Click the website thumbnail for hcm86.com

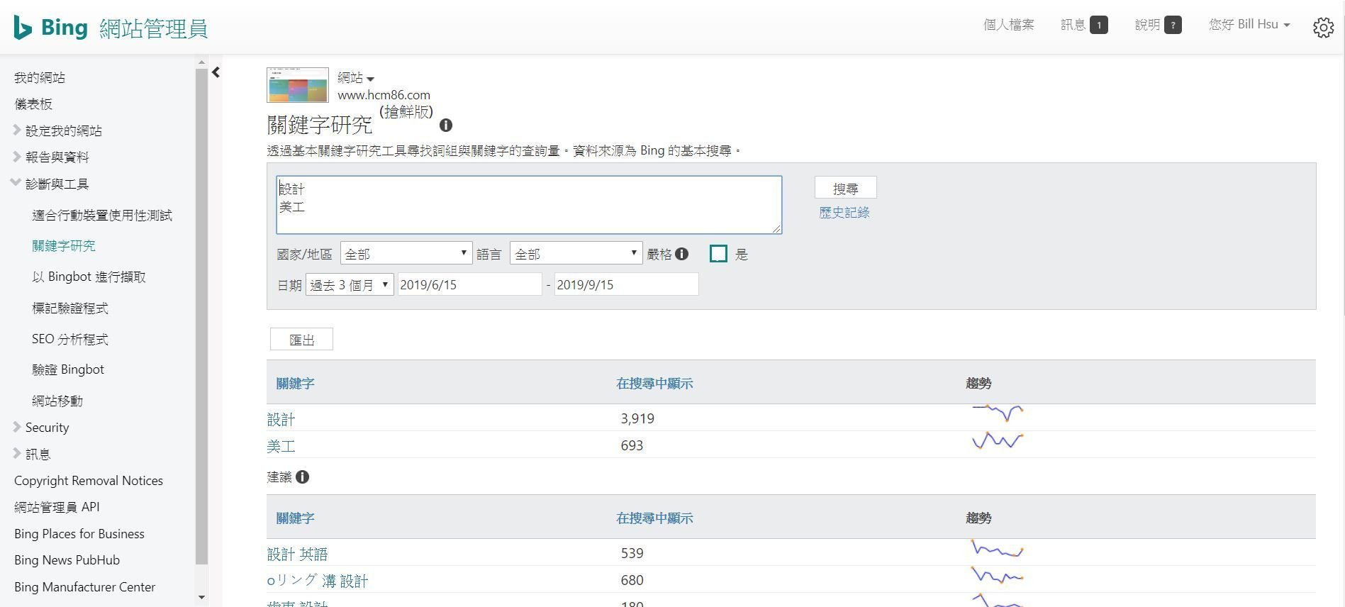coord(298,85)
